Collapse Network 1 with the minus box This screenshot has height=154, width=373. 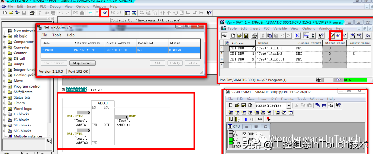click(63, 90)
